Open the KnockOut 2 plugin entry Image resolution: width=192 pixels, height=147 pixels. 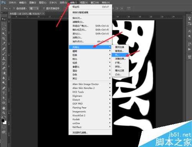coord(90,116)
